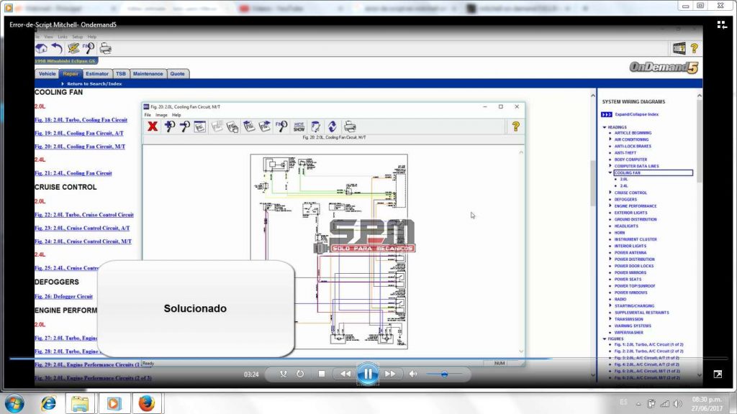Open Fig. 22: 2.0L Turbo Cruise Control Circuit
This screenshot has height=414, width=737.
pos(84,215)
